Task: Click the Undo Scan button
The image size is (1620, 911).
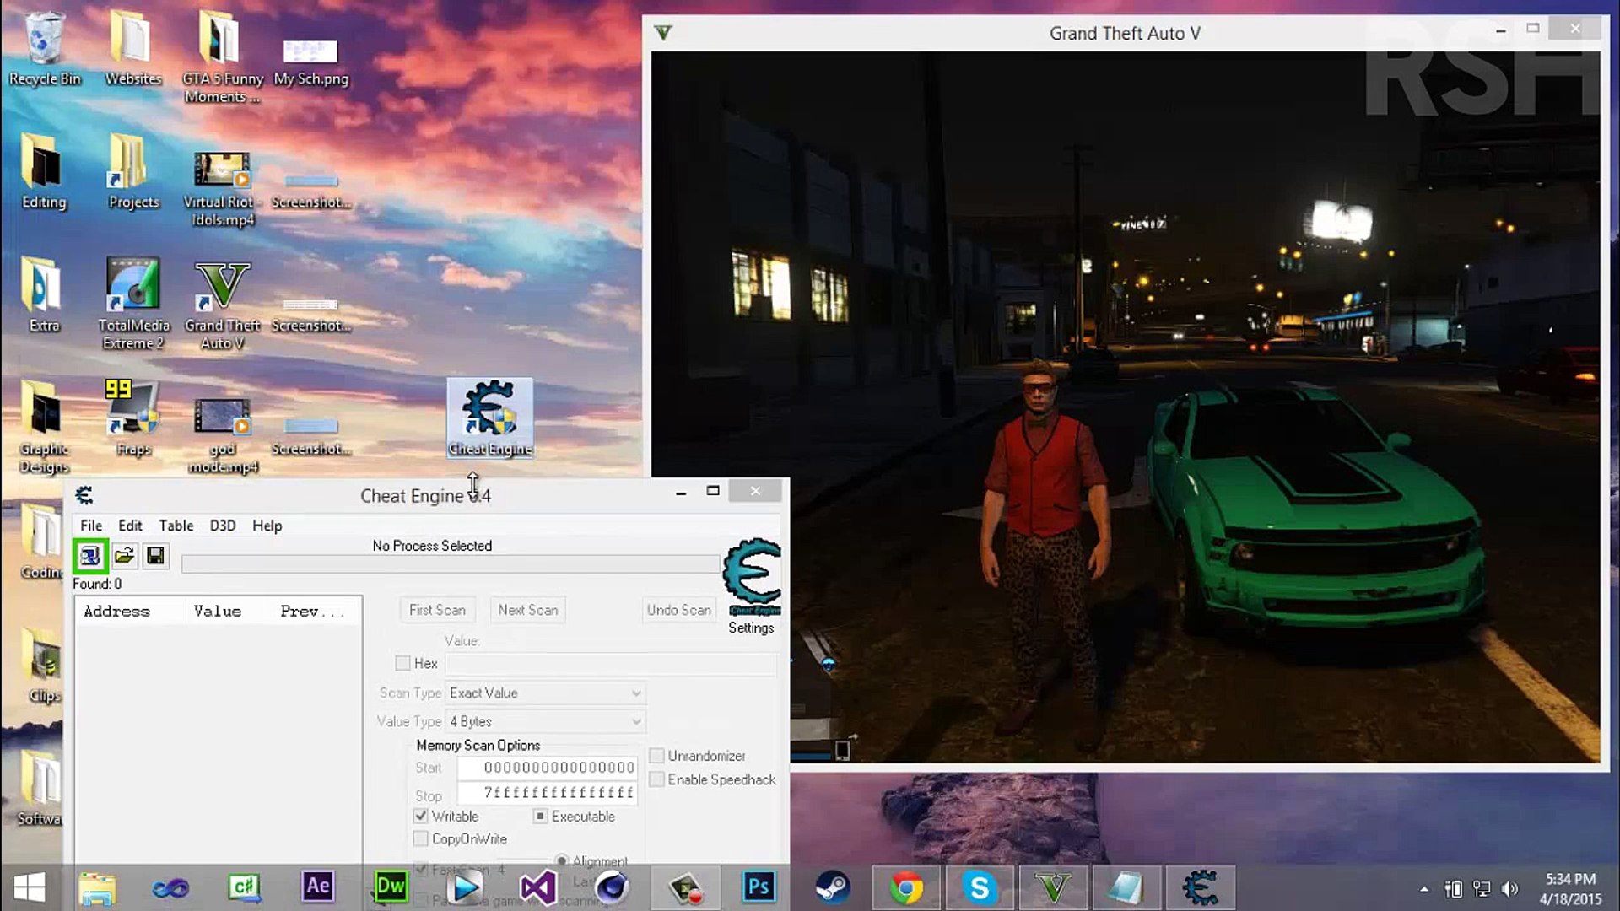Action: coord(679,609)
